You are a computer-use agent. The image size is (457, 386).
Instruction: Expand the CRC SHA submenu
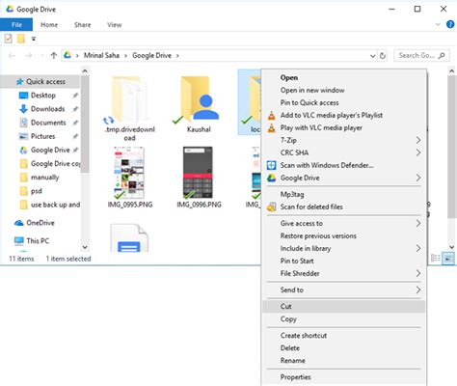coord(343,152)
